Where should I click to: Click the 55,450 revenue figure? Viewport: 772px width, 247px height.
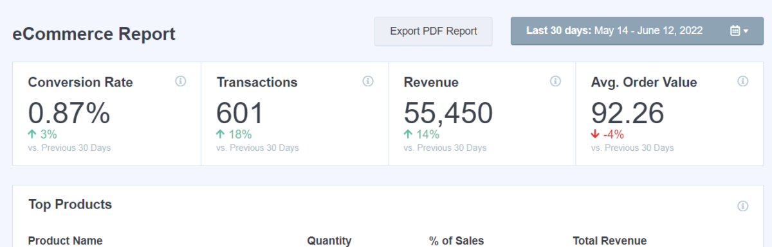pos(448,113)
